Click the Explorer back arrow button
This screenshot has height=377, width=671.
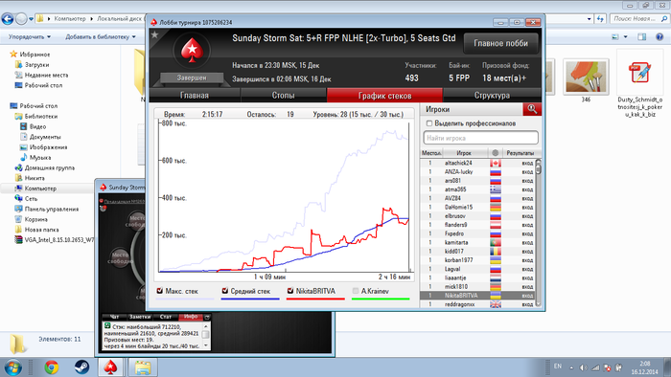8,19
